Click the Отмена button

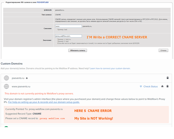coord(163,50)
